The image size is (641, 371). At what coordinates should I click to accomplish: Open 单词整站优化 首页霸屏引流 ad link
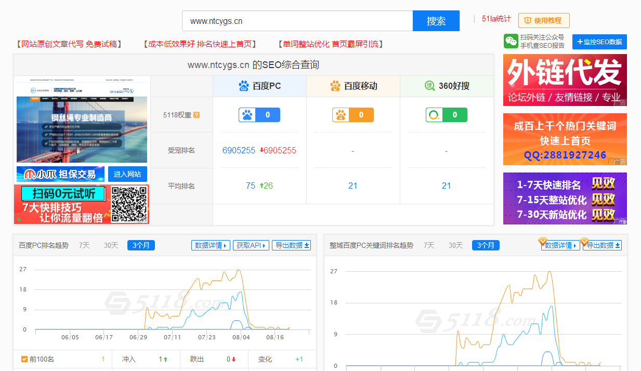330,44
